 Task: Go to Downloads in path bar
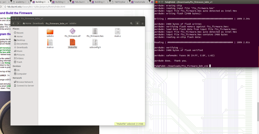click(x=38, y=23)
